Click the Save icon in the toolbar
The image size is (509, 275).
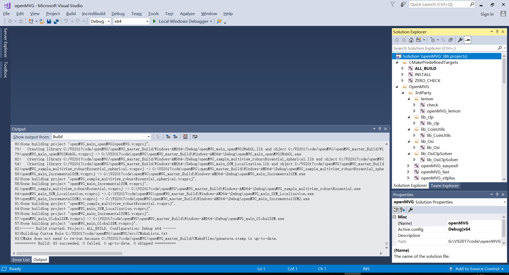coord(49,21)
